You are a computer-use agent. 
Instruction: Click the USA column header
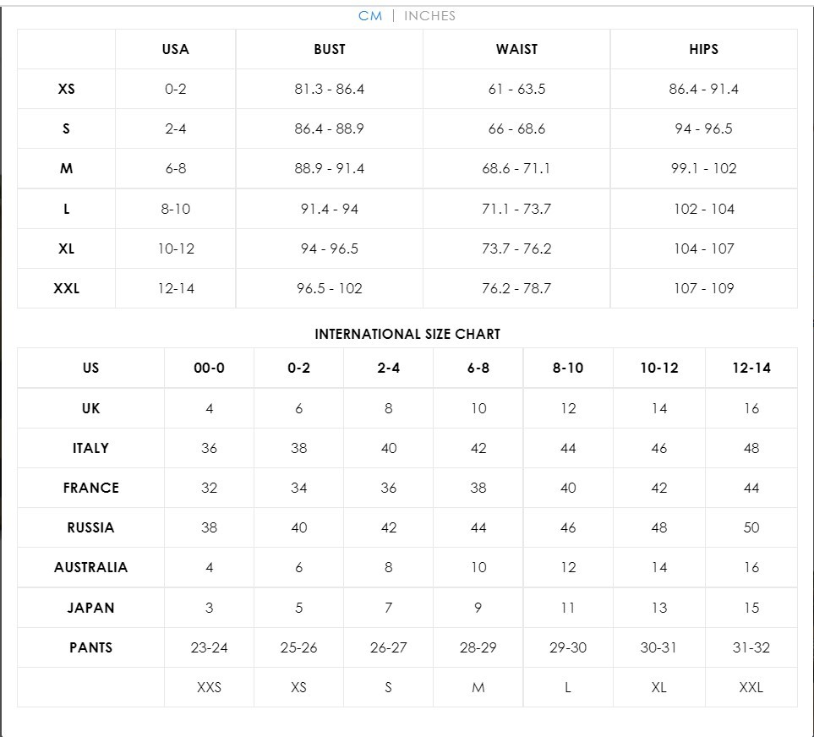176,49
